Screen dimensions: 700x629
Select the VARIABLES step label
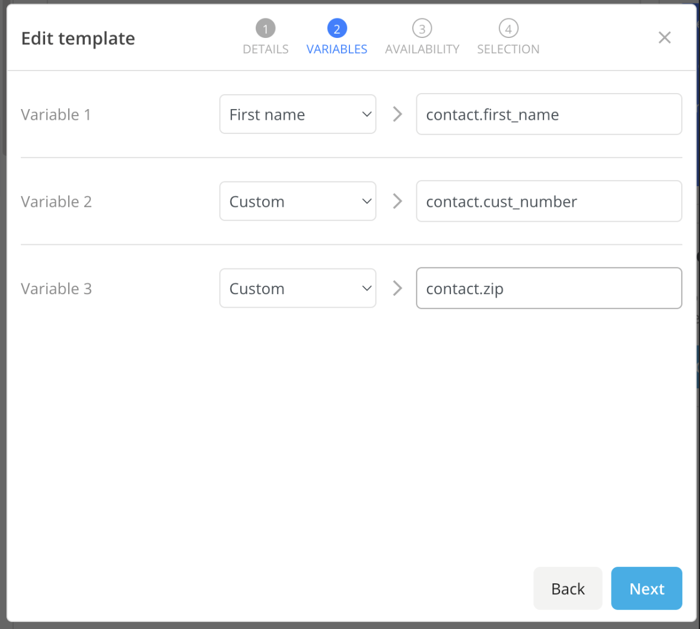point(336,49)
